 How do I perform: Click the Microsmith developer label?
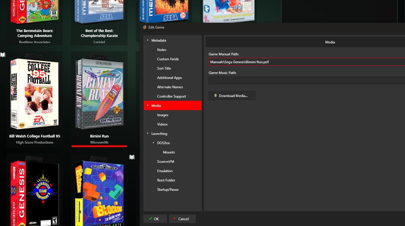(x=99, y=142)
